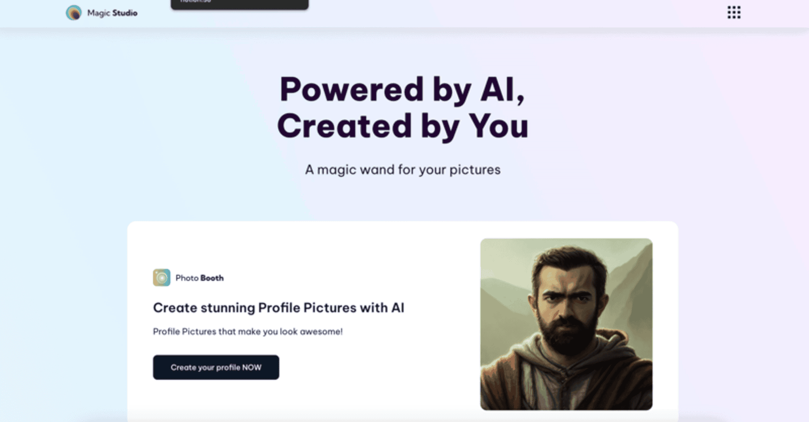Click the dark tooltip popup at top

[239, 4]
